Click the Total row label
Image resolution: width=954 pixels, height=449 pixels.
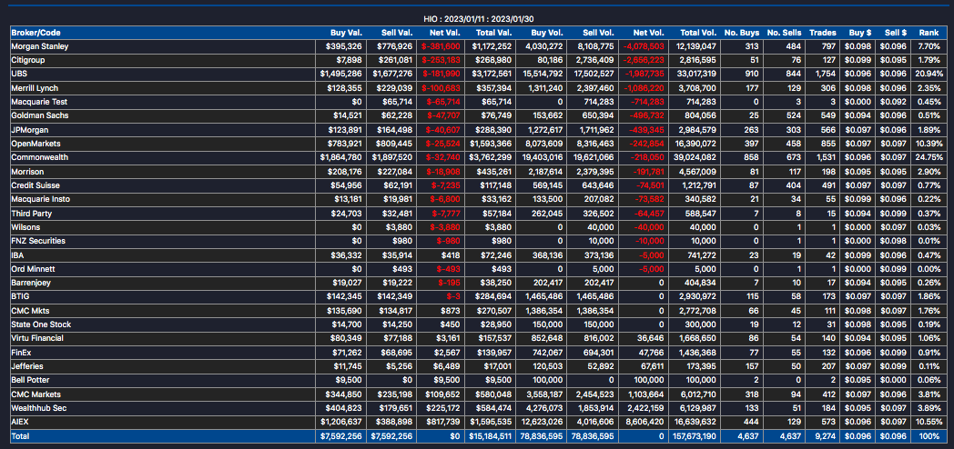click(20, 436)
